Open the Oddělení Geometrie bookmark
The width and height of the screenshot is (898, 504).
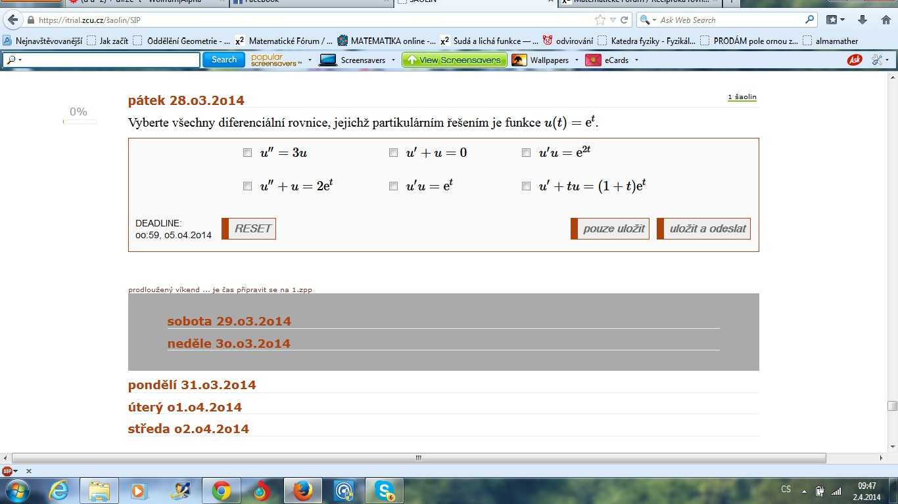pyautogui.click(x=181, y=41)
